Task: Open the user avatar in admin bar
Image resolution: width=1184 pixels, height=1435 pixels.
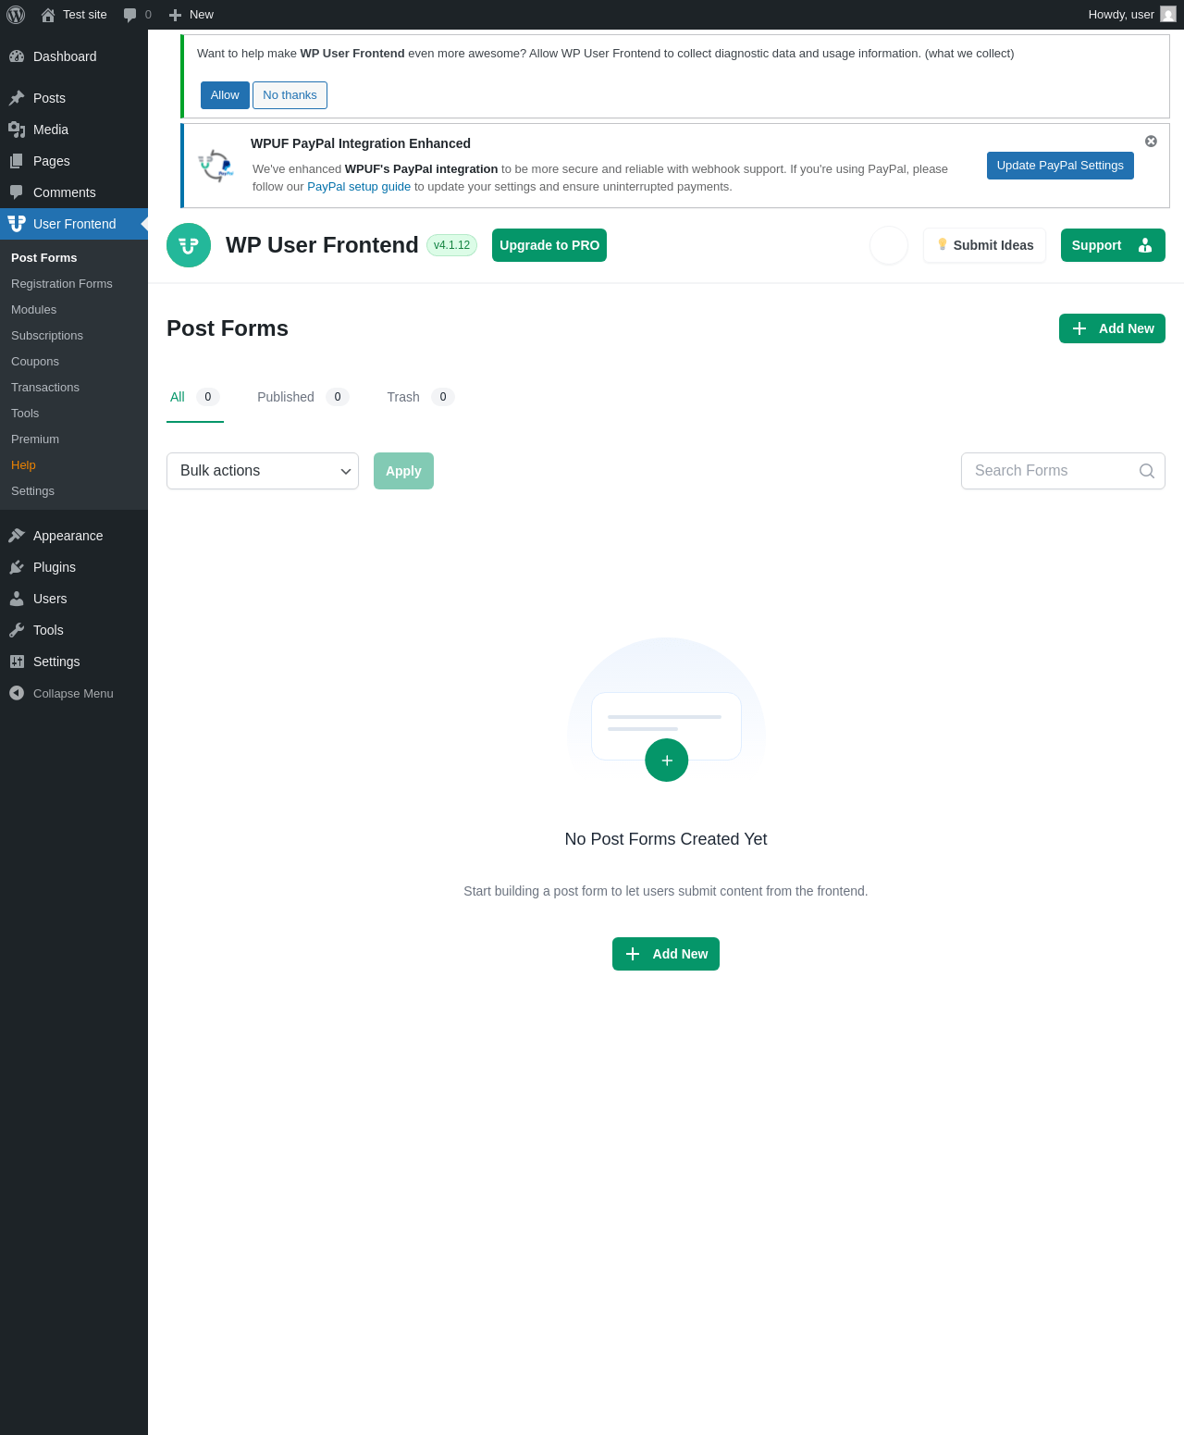Action: [x=1168, y=14]
